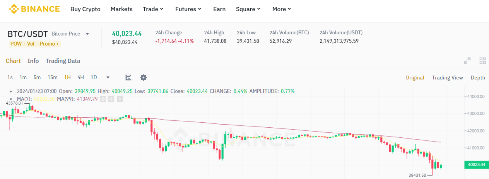
Task: Open more time intervals dropdown arrow
Action: [x=108, y=78]
